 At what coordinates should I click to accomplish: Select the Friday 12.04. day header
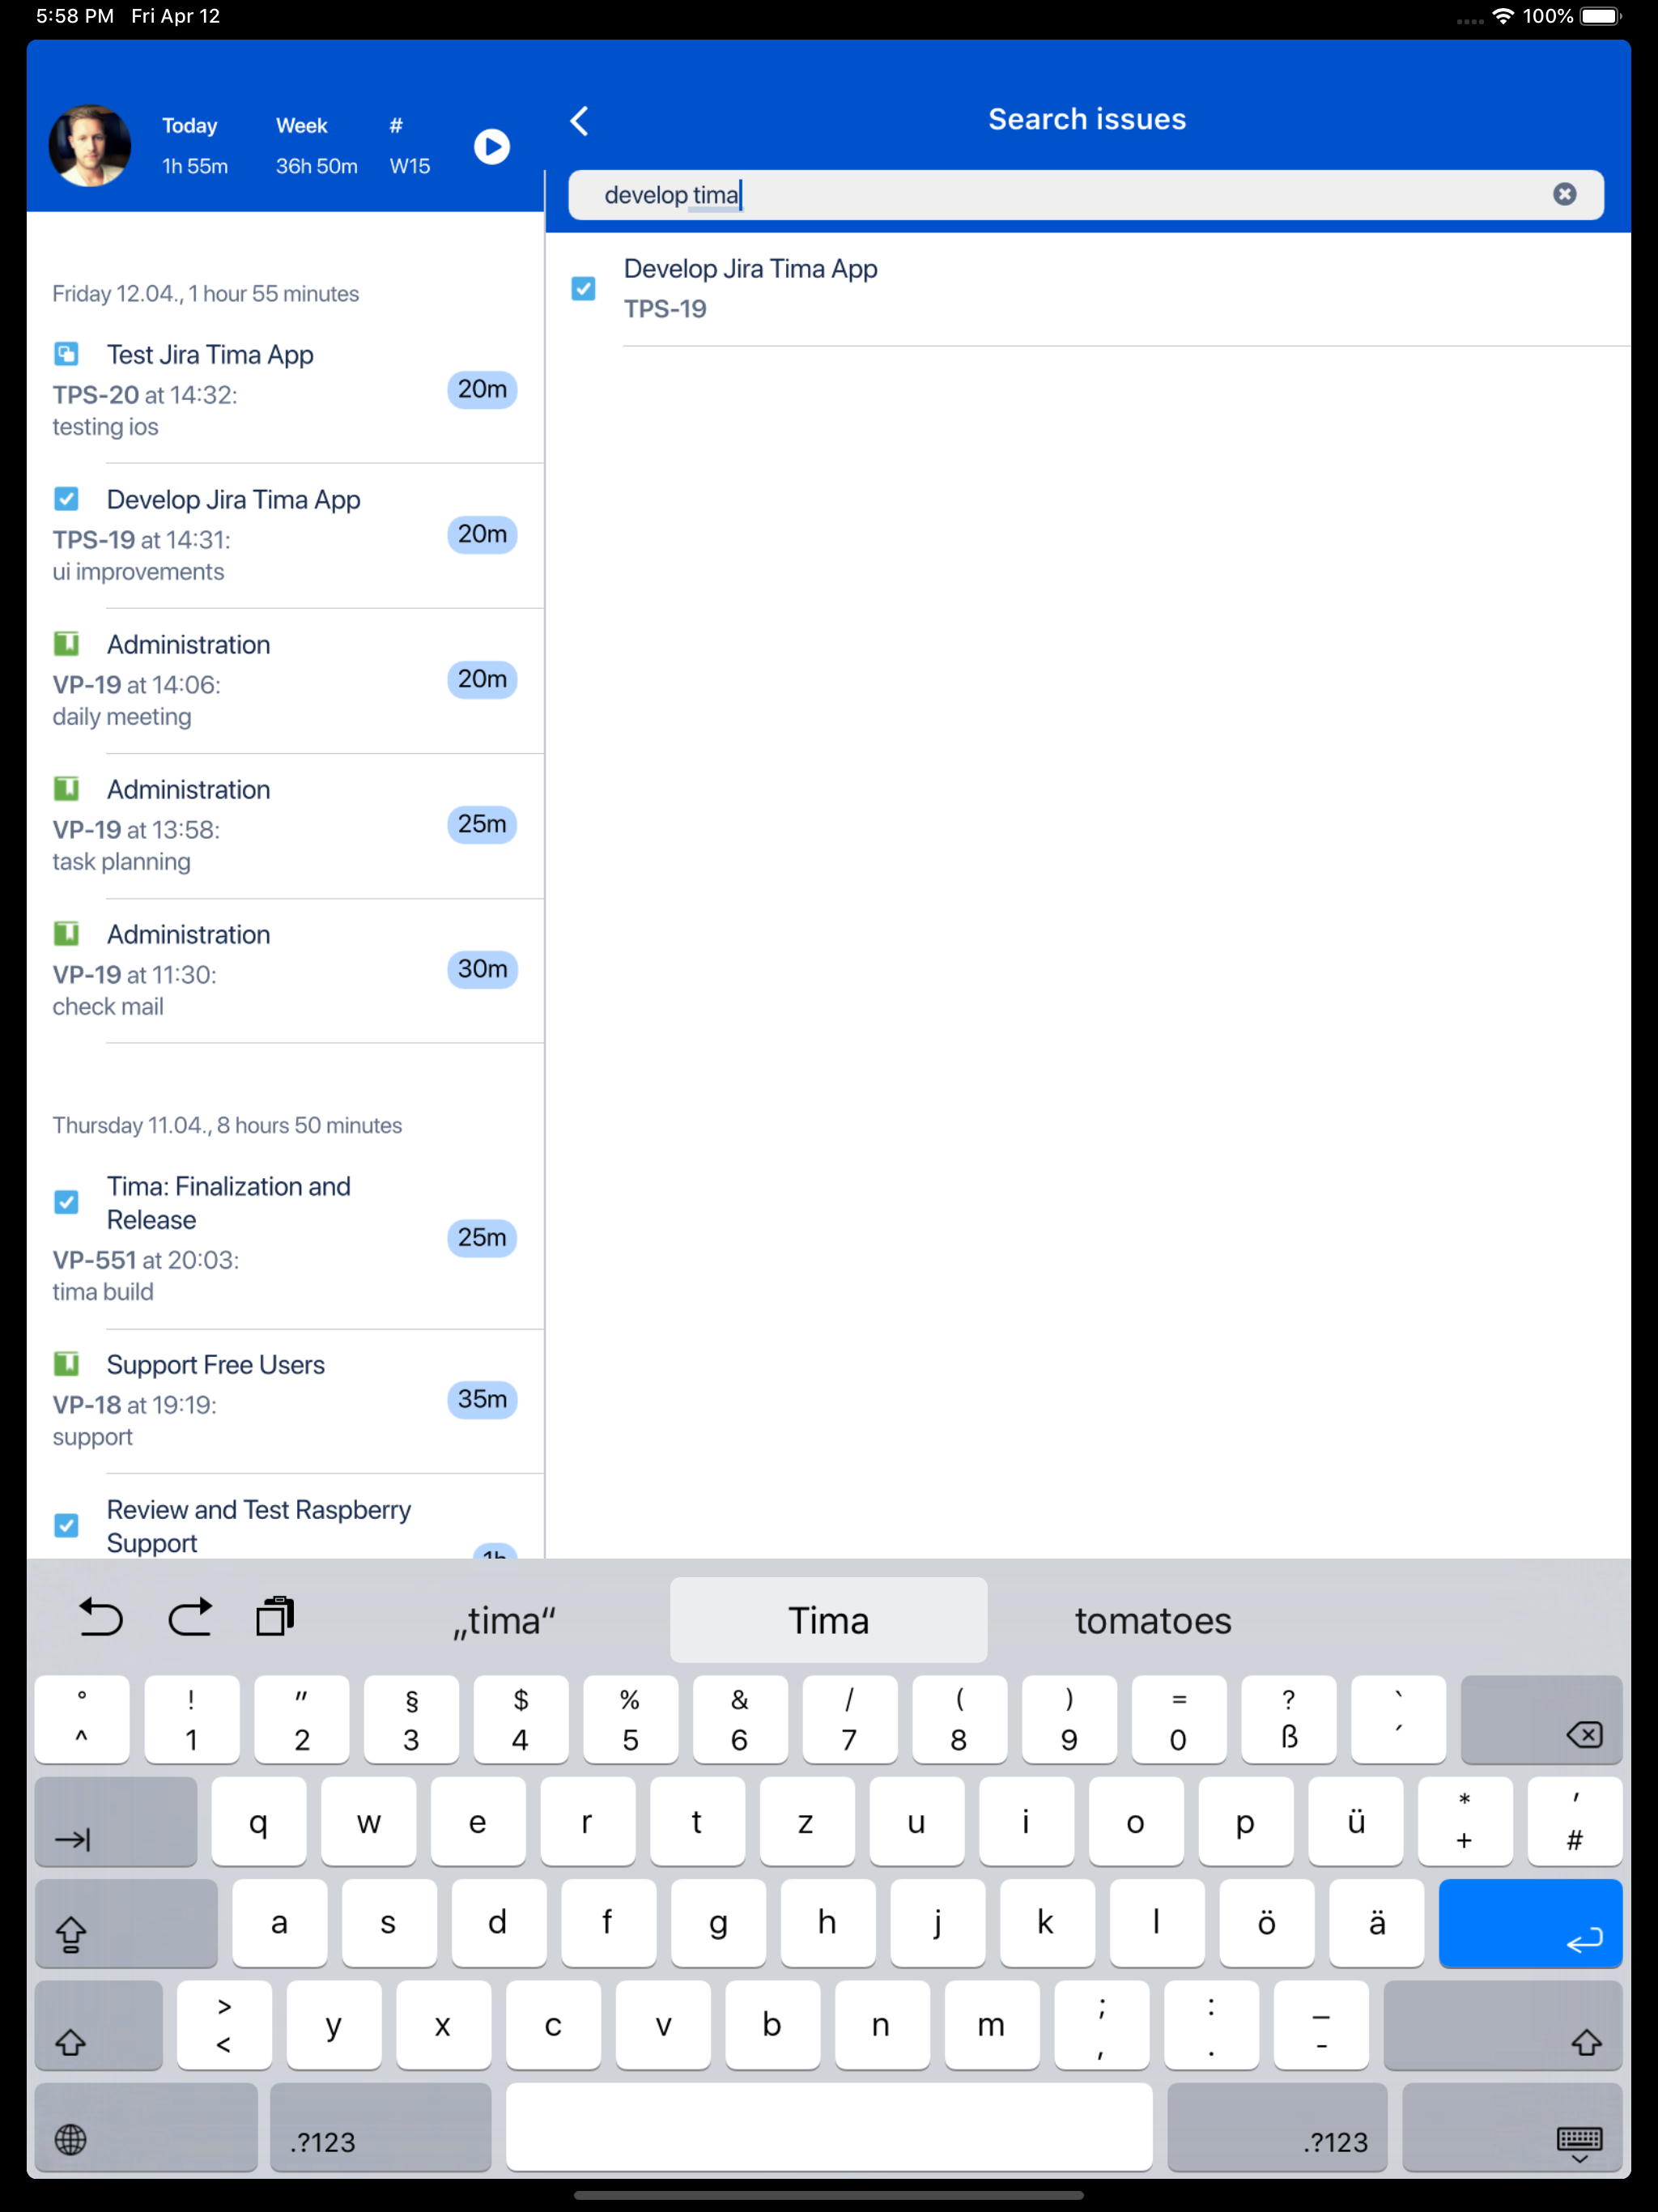pyautogui.click(x=205, y=294)
